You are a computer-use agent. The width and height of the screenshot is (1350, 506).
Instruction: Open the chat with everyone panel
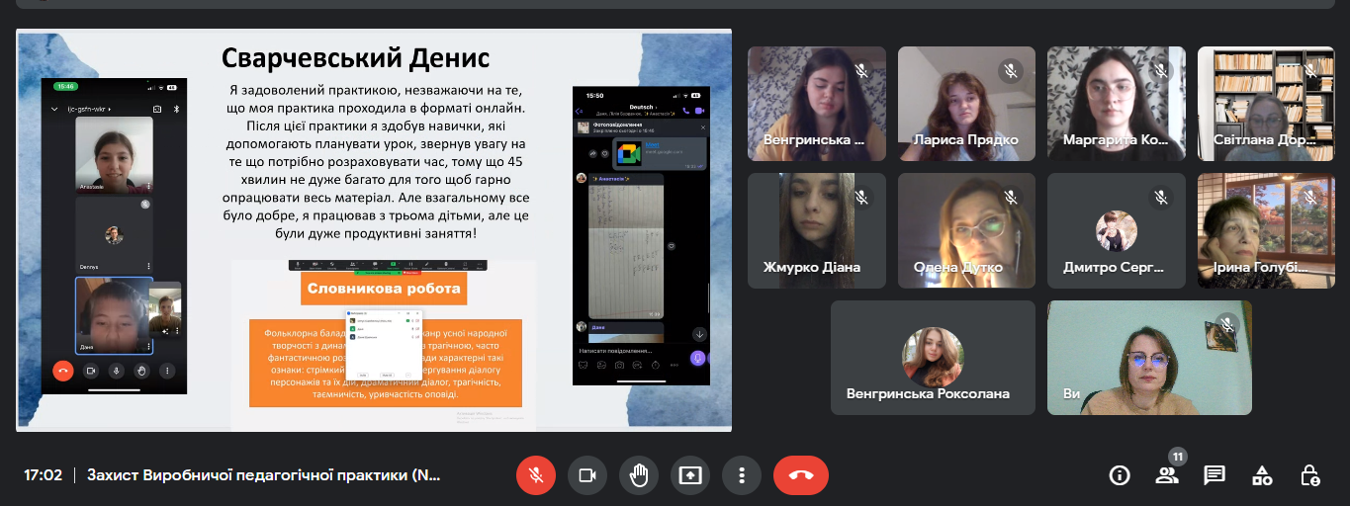pos(1215,475)
